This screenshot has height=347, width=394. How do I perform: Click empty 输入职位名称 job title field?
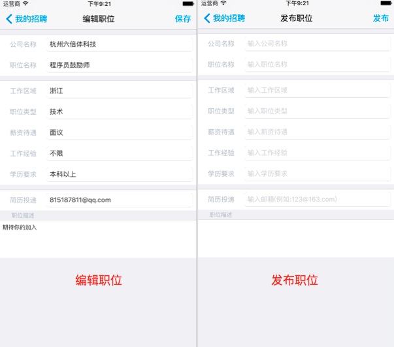317,65
